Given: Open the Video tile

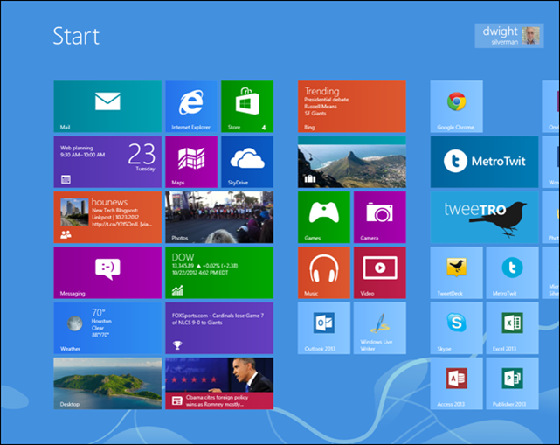Looking at the screenshot, I should pos(380,273).
